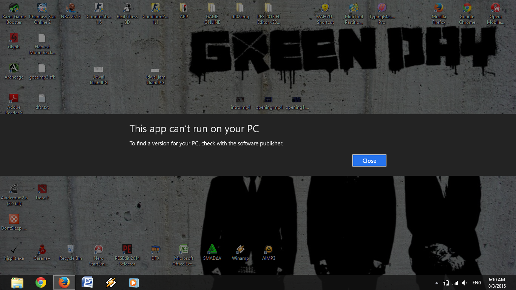Viewport: 516px width, 290px height.
Task: Open the media player taskbar icon
Action: 134,282
